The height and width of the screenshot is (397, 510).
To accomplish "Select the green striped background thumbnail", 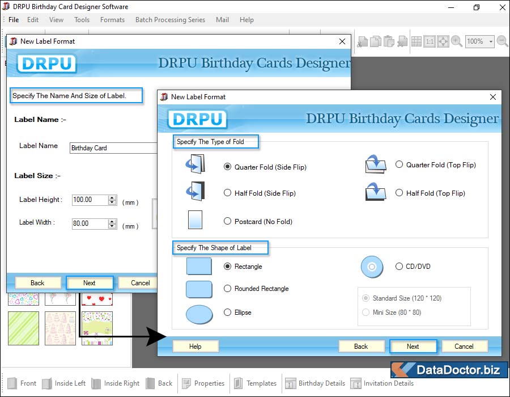I will [x=23, y=328].
